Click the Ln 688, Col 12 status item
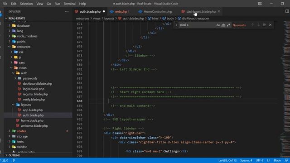Image resolution: width=290 pixels, height=163 pixels. [227, 160]
